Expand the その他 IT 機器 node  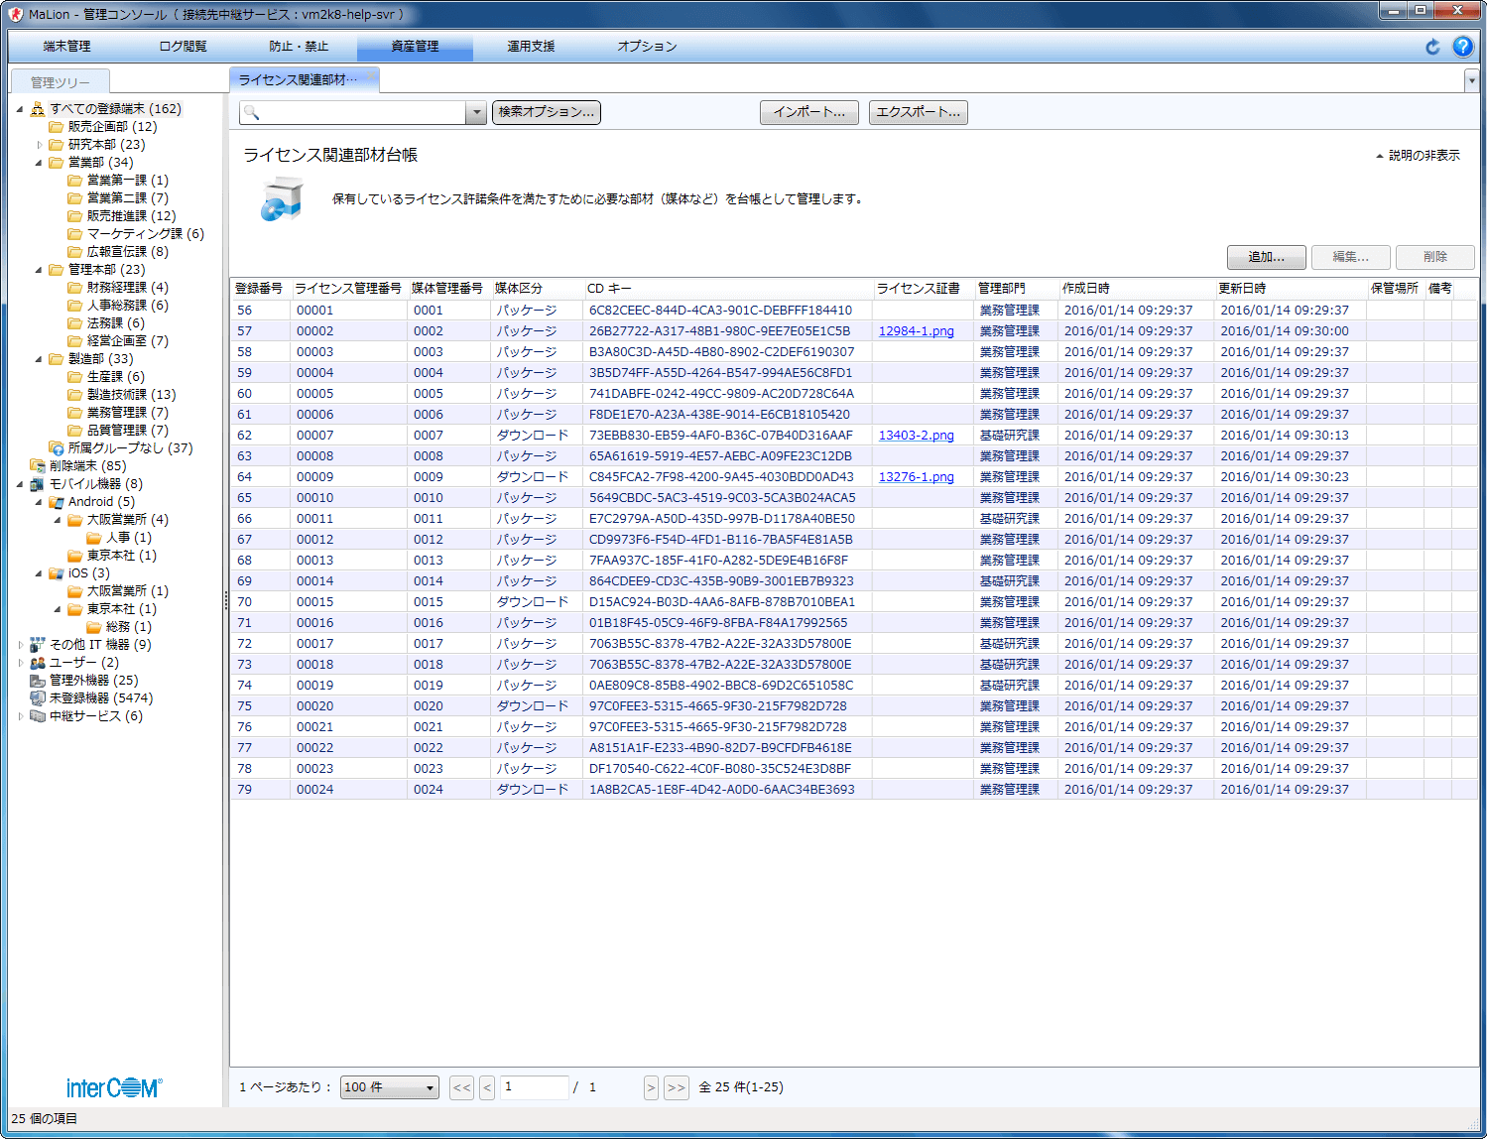click(21, 645)
